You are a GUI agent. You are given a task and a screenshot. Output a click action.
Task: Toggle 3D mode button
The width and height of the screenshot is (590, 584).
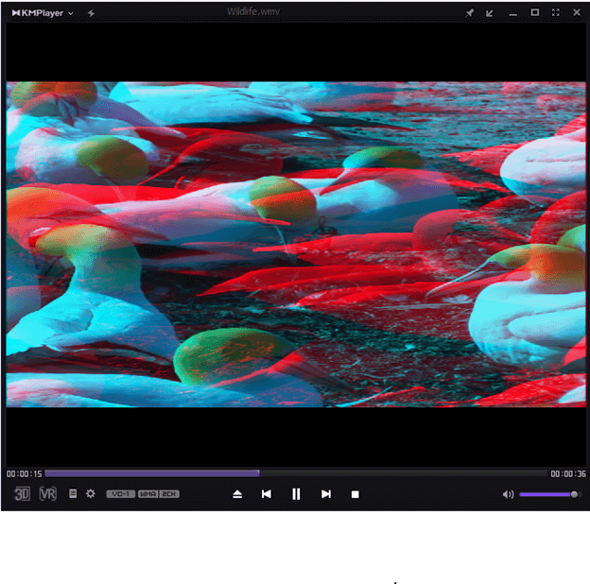pyautogui.click(x=22, y=493)
